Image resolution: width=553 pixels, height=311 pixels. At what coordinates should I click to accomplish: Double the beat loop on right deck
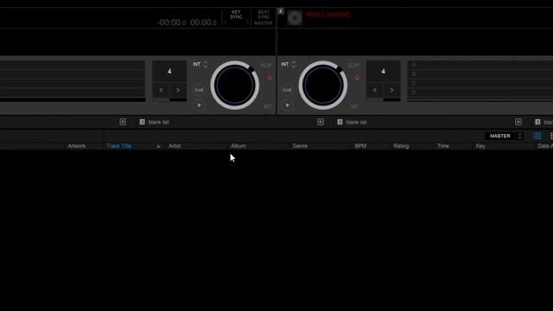(391, 90)
